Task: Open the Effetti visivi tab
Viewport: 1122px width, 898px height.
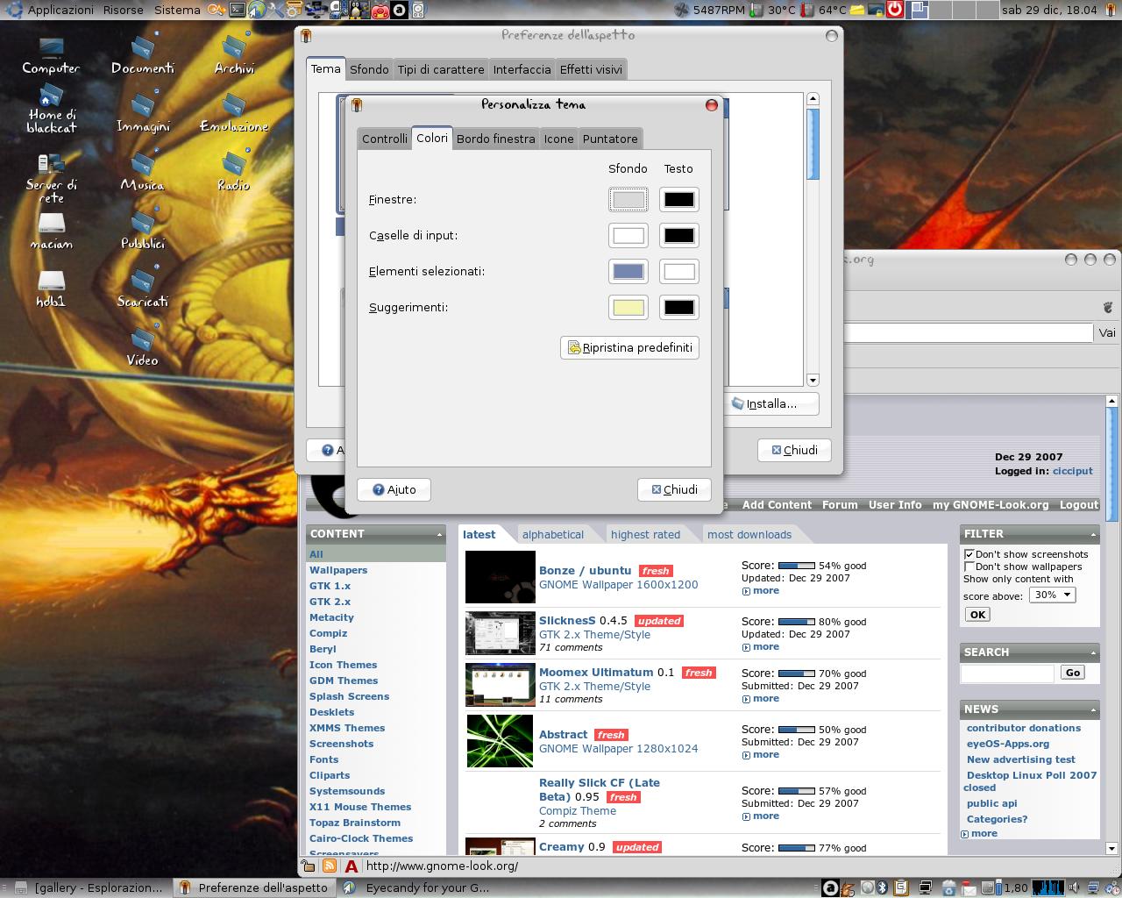Action: tap(591, 69)
